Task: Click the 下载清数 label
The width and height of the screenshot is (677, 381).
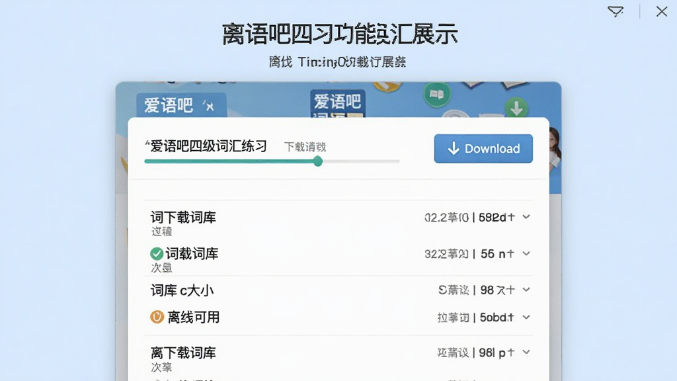Action: click(x=305, y=147)
